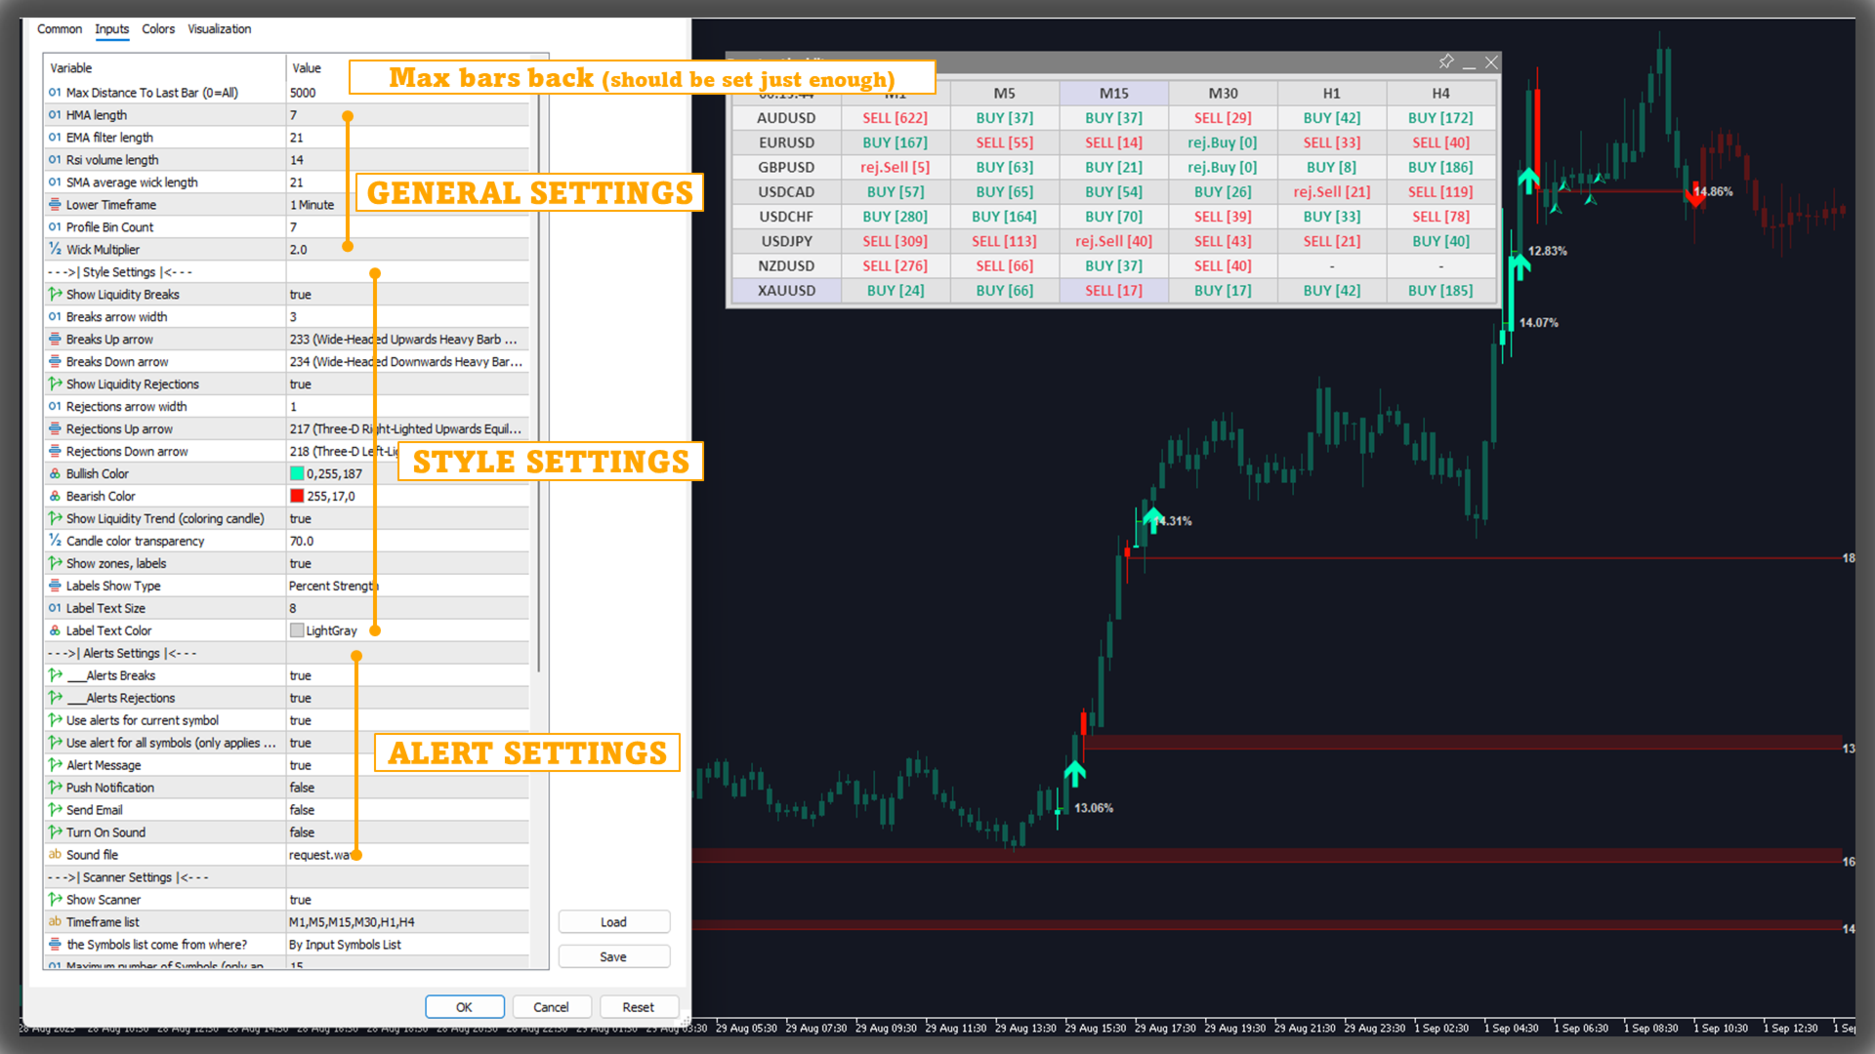
Task: Click the Bearish Color parameter icon
Action: 55,496
